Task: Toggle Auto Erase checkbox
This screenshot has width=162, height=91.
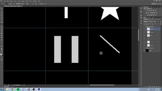Action: click(38, 4)
